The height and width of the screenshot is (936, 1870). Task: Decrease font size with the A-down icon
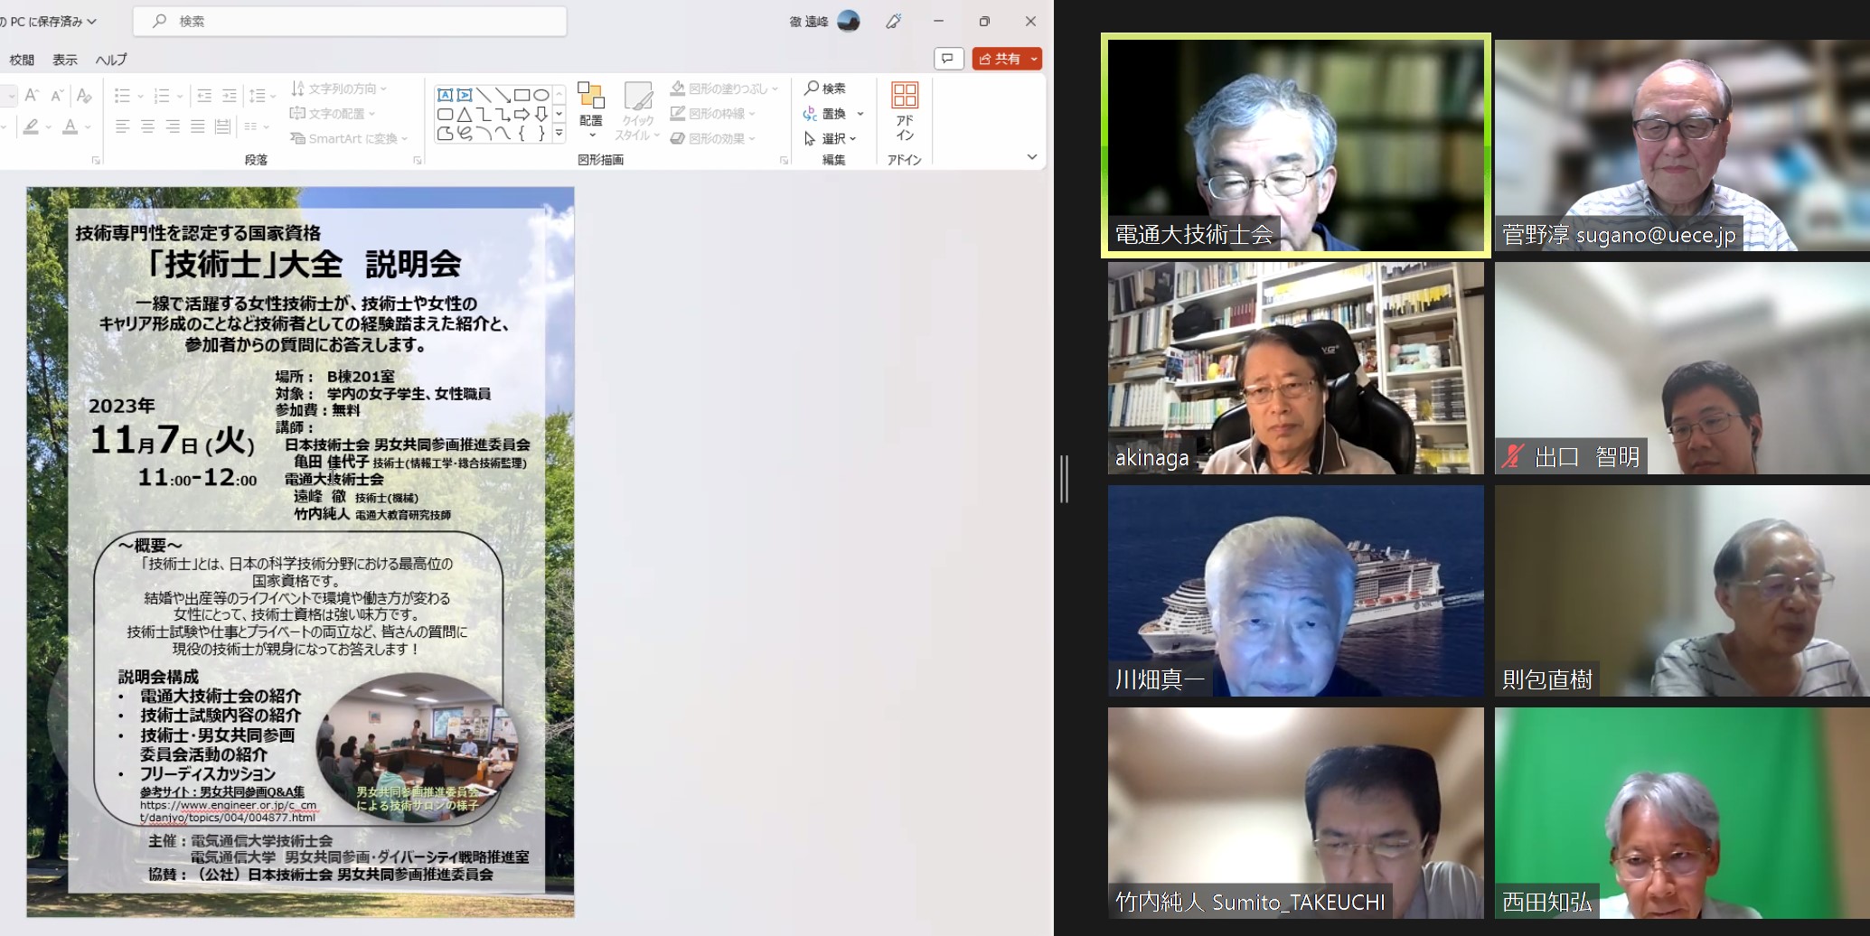pyautogui.click(x=57, y=95)
